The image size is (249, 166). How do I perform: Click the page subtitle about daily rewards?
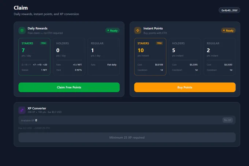click(46, 14)
